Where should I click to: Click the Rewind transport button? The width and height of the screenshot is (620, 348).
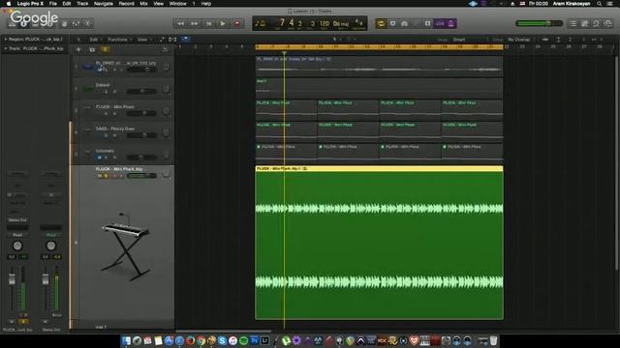(181, 23)
